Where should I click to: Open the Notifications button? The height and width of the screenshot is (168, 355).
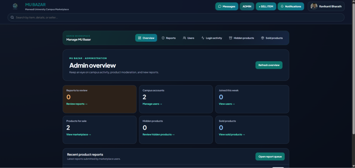click(x=291, y=6)
